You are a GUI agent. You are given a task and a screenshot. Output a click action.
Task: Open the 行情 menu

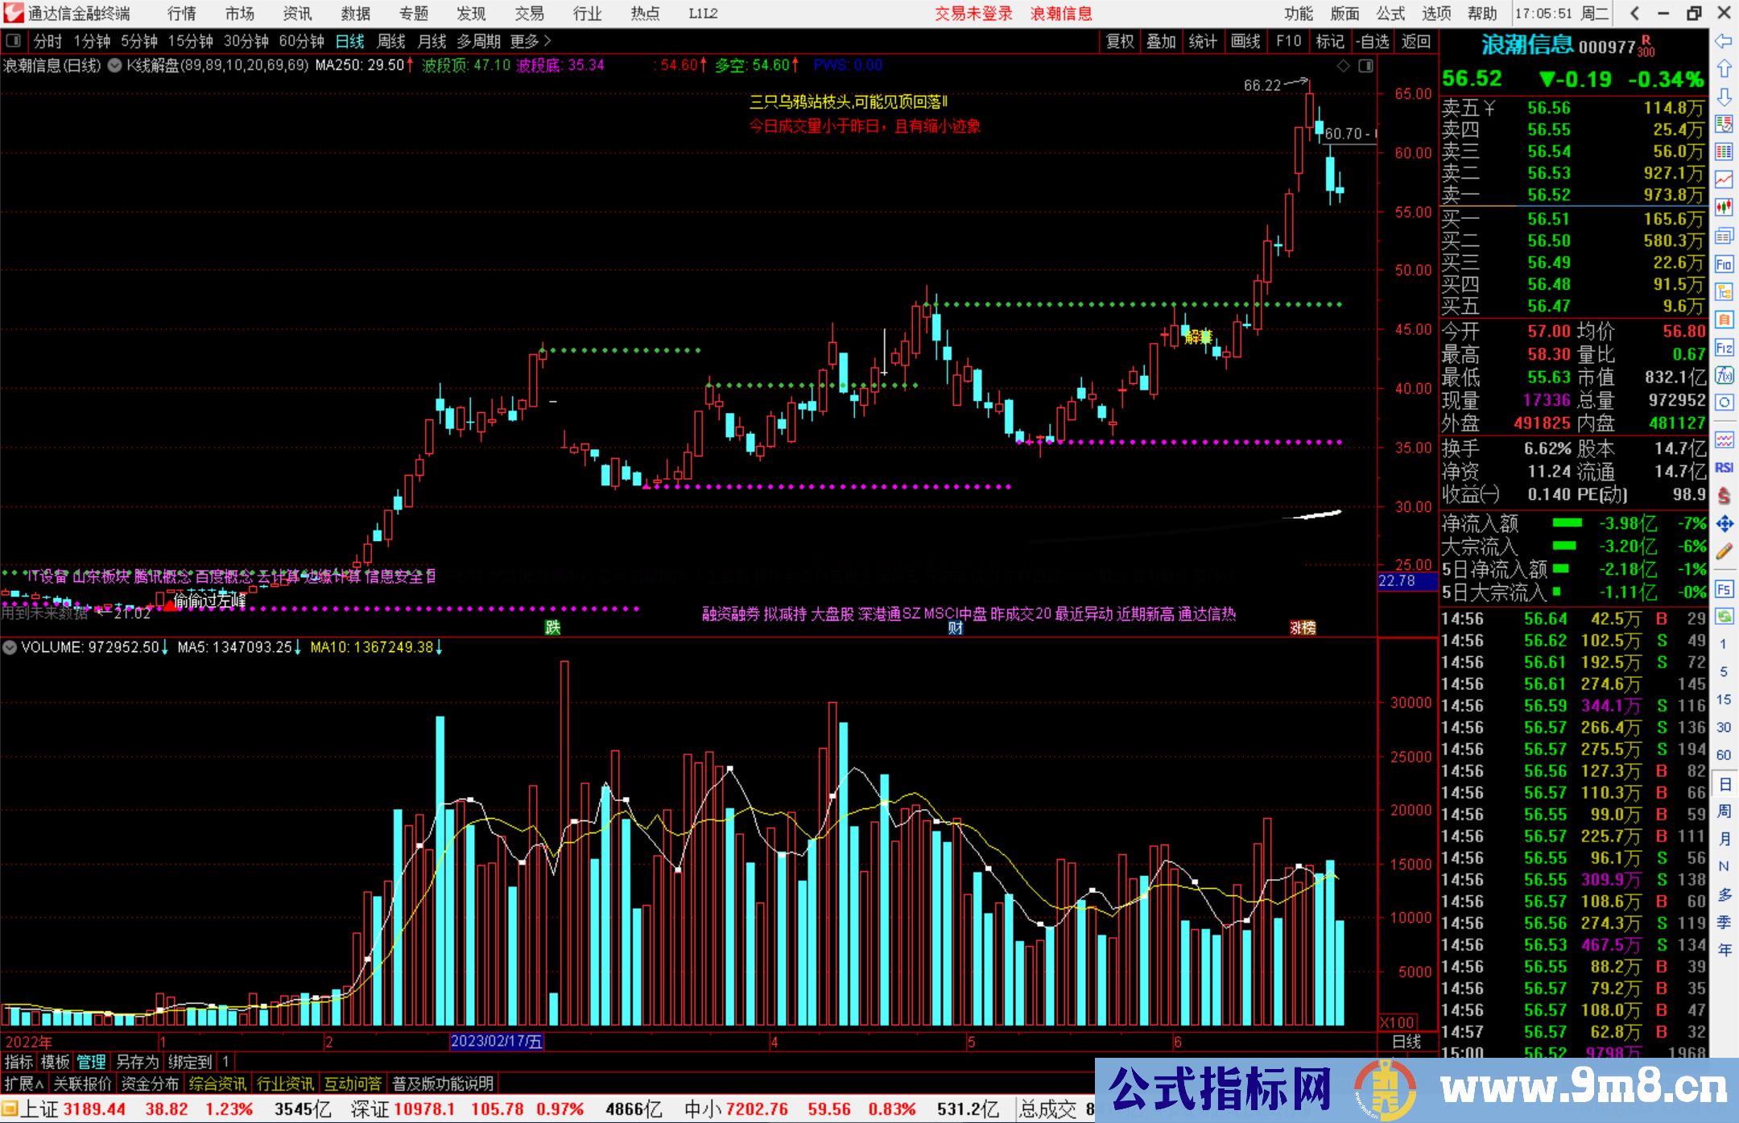(182, 14)
